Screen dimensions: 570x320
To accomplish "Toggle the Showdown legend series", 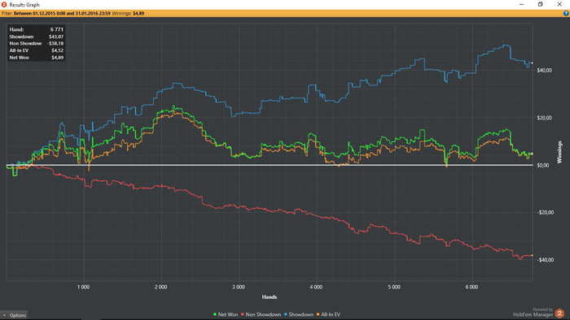I will click(299, 314).
